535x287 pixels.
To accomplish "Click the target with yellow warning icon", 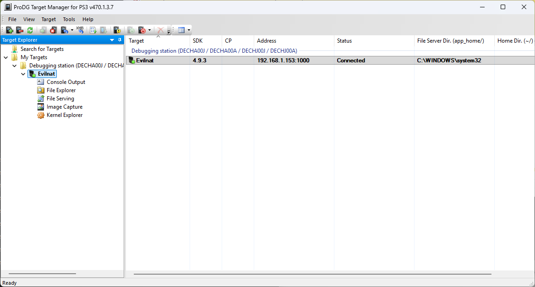I will coord(117,30).
